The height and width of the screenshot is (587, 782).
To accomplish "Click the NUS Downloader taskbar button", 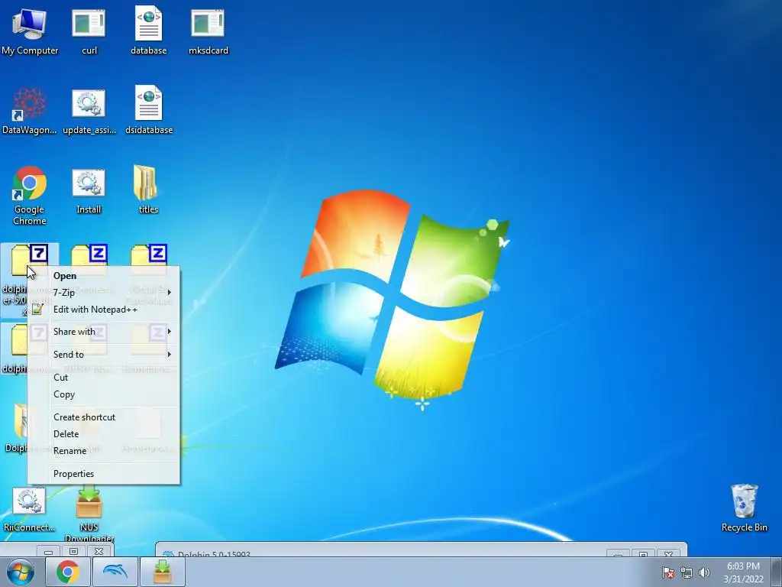I will pos(163,572).
